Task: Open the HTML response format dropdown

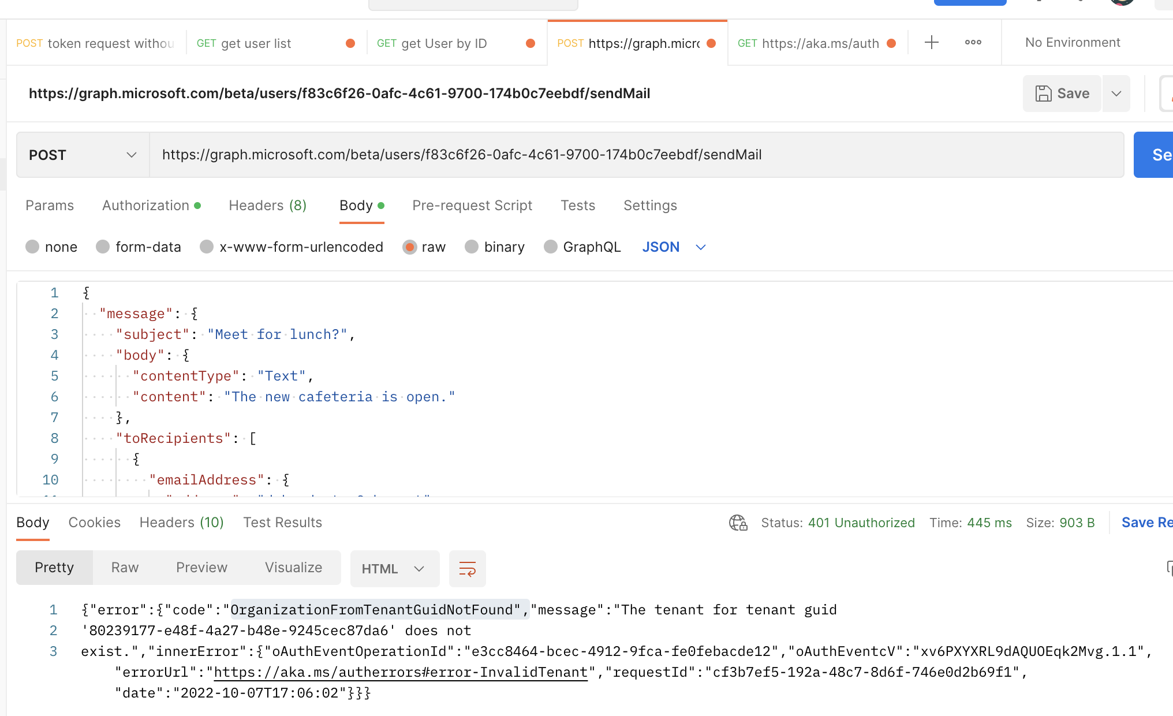Action: [x=395, y=568]
